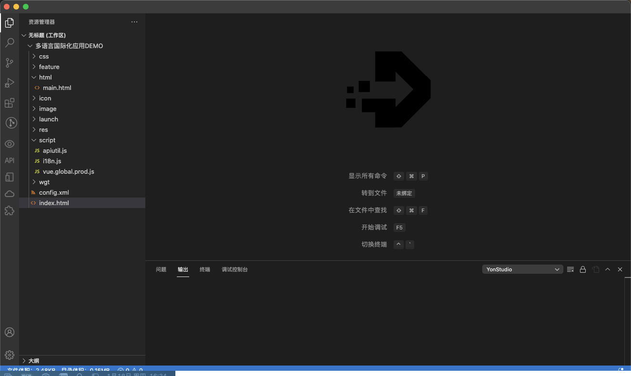Open the Extensions view

tap(10, 103)
